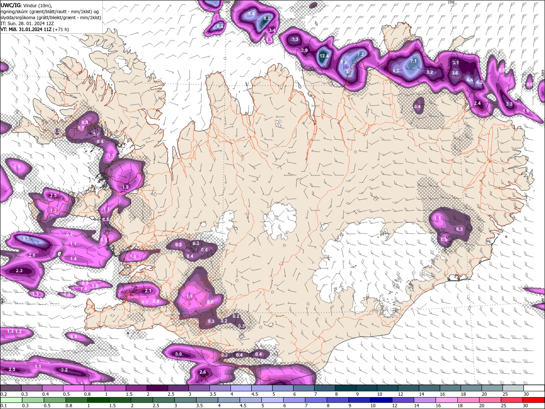
Task: Click the 12.4 precipitation value off the north coast
Action: tap(324, 56)
